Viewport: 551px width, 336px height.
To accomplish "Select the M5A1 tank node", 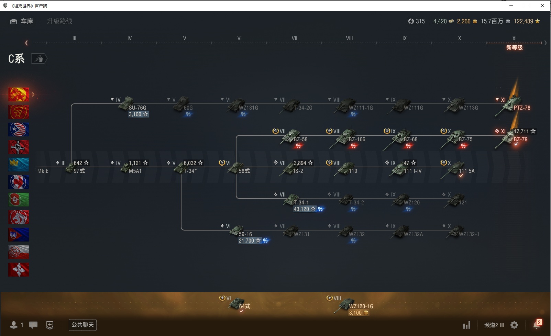I will [x=130, y=167].
